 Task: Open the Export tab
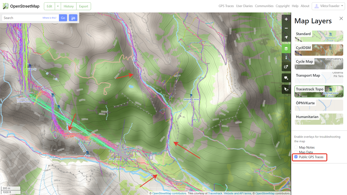click(x=84, y=6)
